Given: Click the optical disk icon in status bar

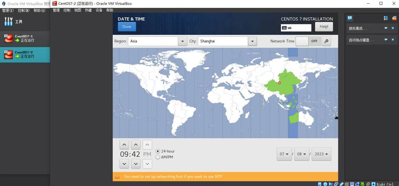Looking at the screenshot, I should tap(325, 184).
